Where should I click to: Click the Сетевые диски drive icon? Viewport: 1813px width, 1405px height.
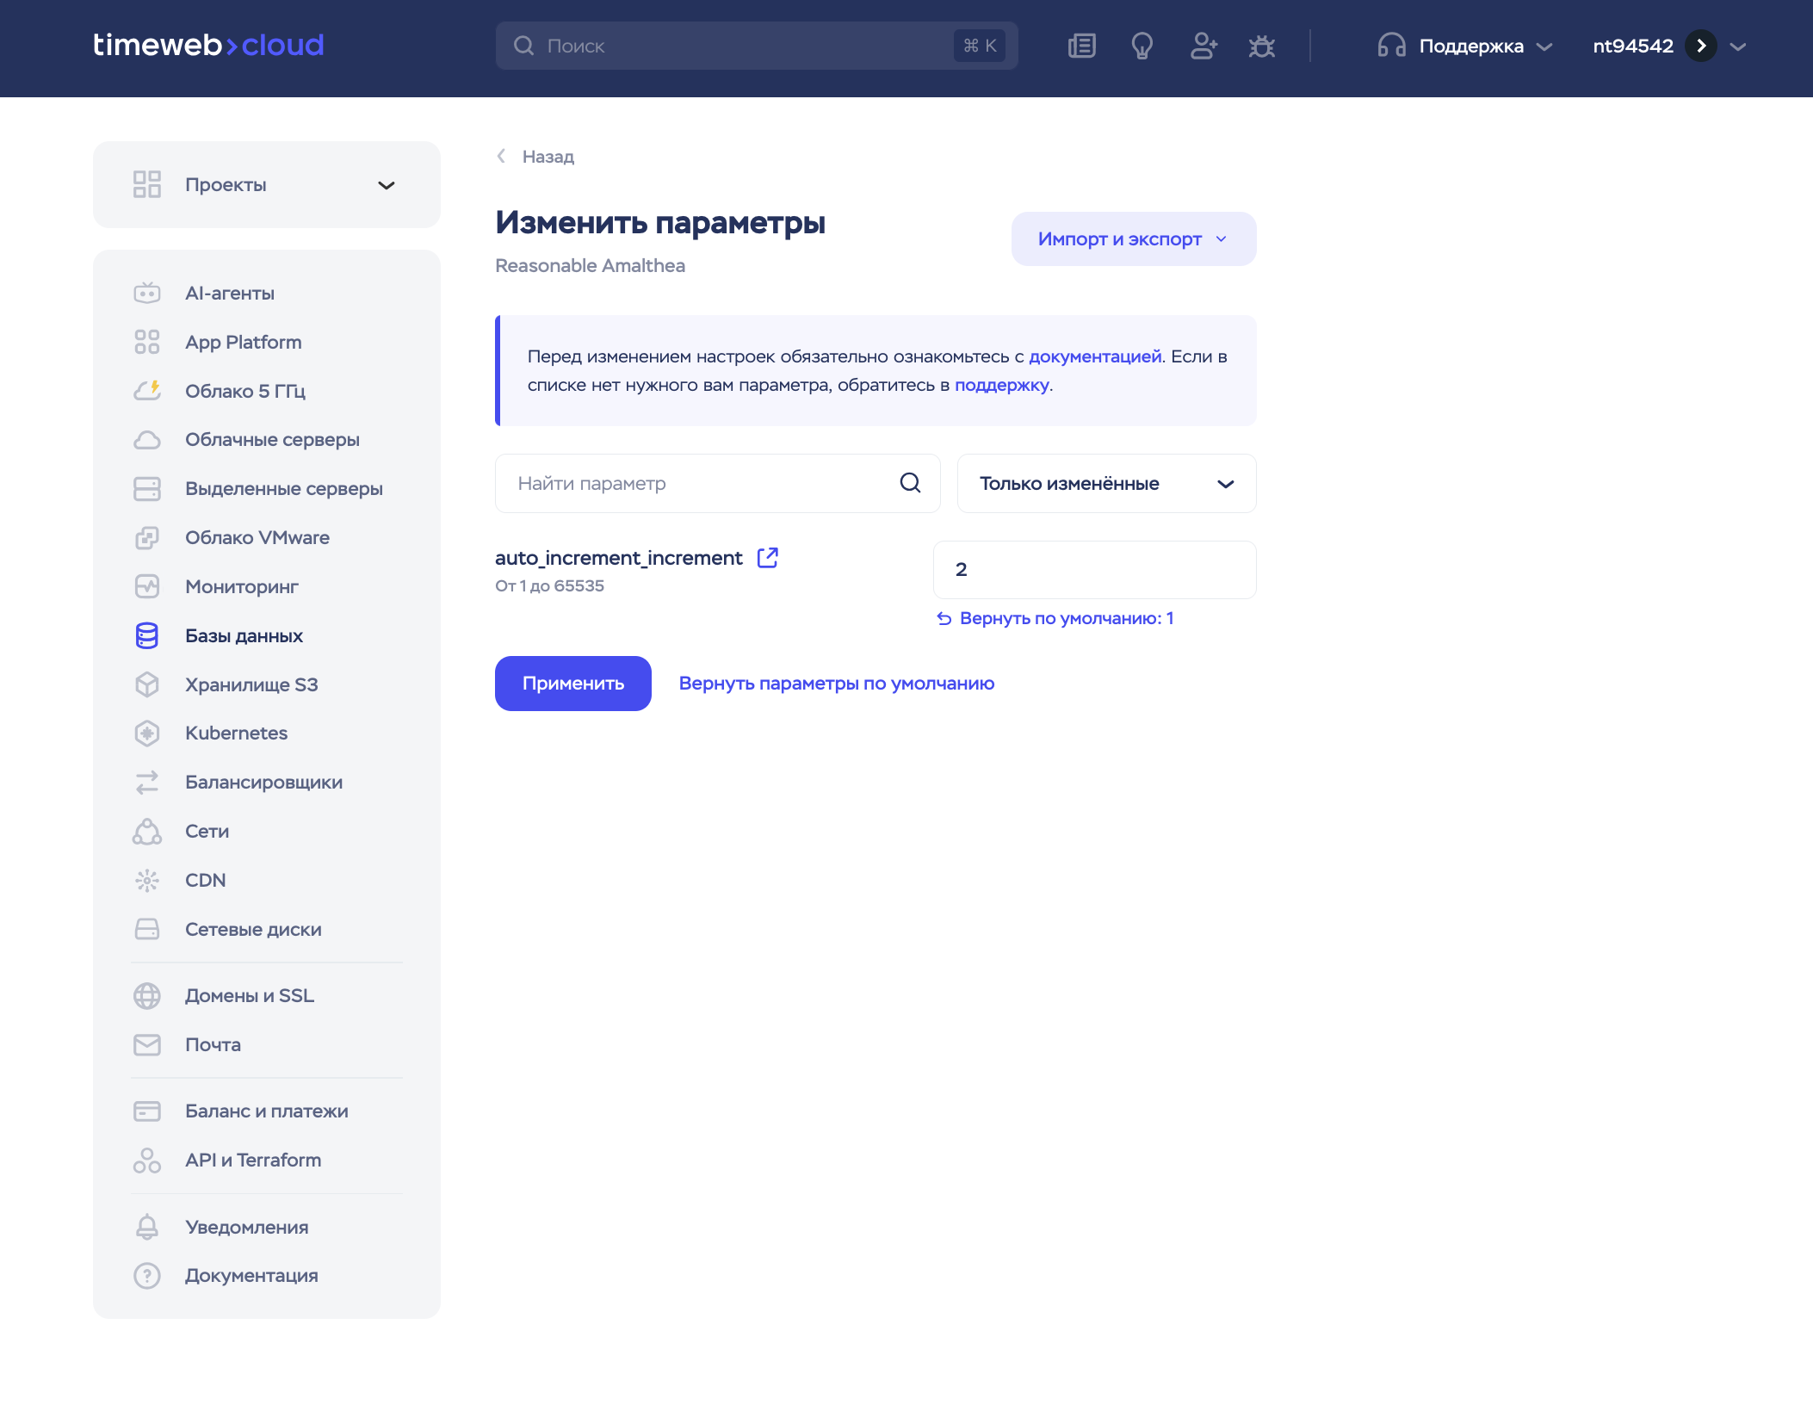147,930
